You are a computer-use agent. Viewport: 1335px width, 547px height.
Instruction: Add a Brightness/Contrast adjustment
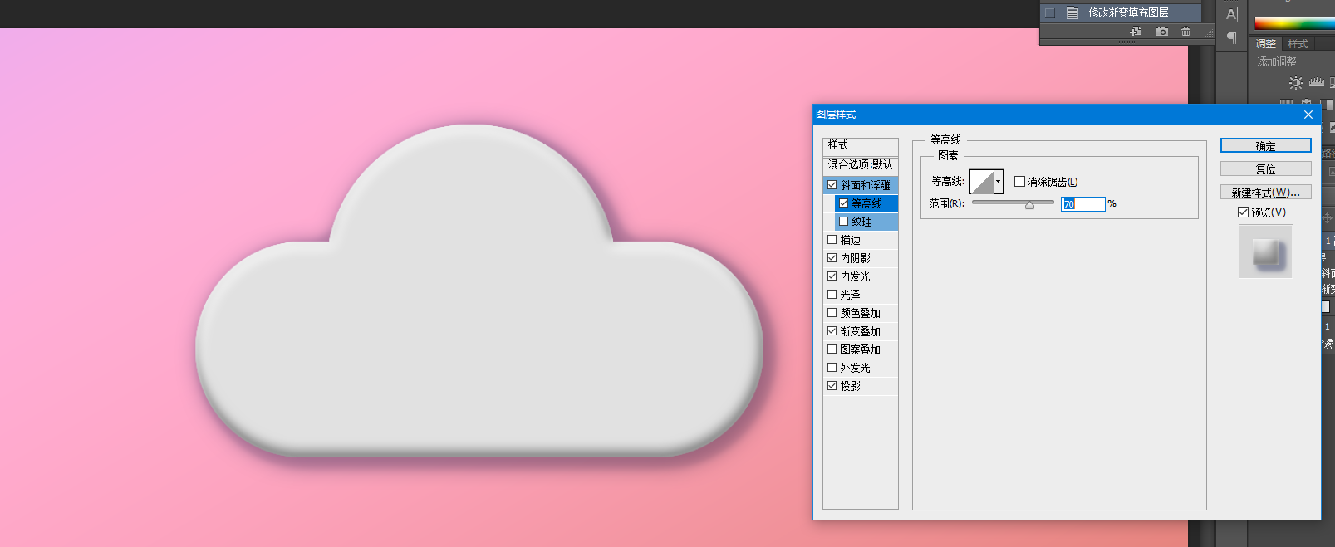1296,82
